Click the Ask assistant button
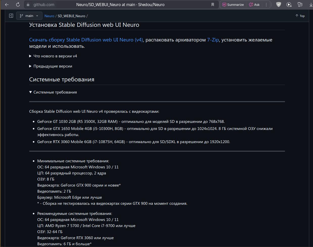This screenshot has width=313, height=247. (x=254, y=5)
